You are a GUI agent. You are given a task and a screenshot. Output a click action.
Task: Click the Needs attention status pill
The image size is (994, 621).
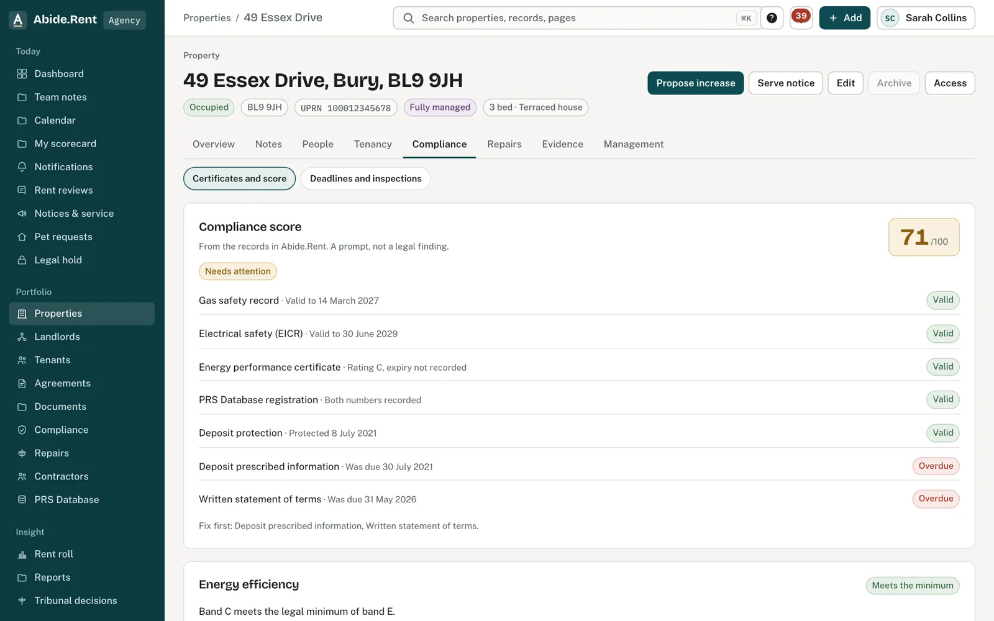(x=238, y=271)
